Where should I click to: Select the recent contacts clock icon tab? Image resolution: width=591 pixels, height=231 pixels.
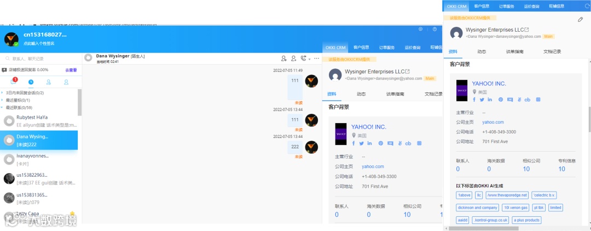pos(31,82)
